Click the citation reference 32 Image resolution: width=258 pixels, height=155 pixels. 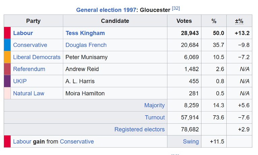(x=176, y=8)
